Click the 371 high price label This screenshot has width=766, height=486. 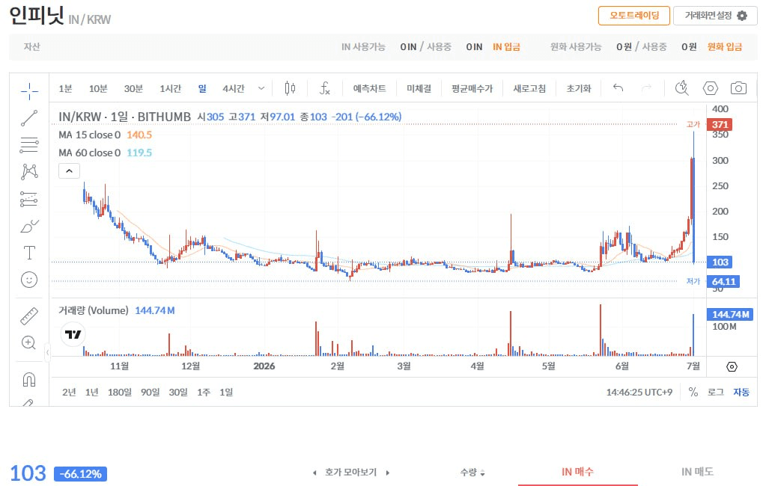pyautogui.click(x=719, y=124)
